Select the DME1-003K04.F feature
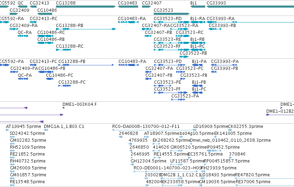Image resolution: width=294 pixels, height=187 pixels. (63, 108)
